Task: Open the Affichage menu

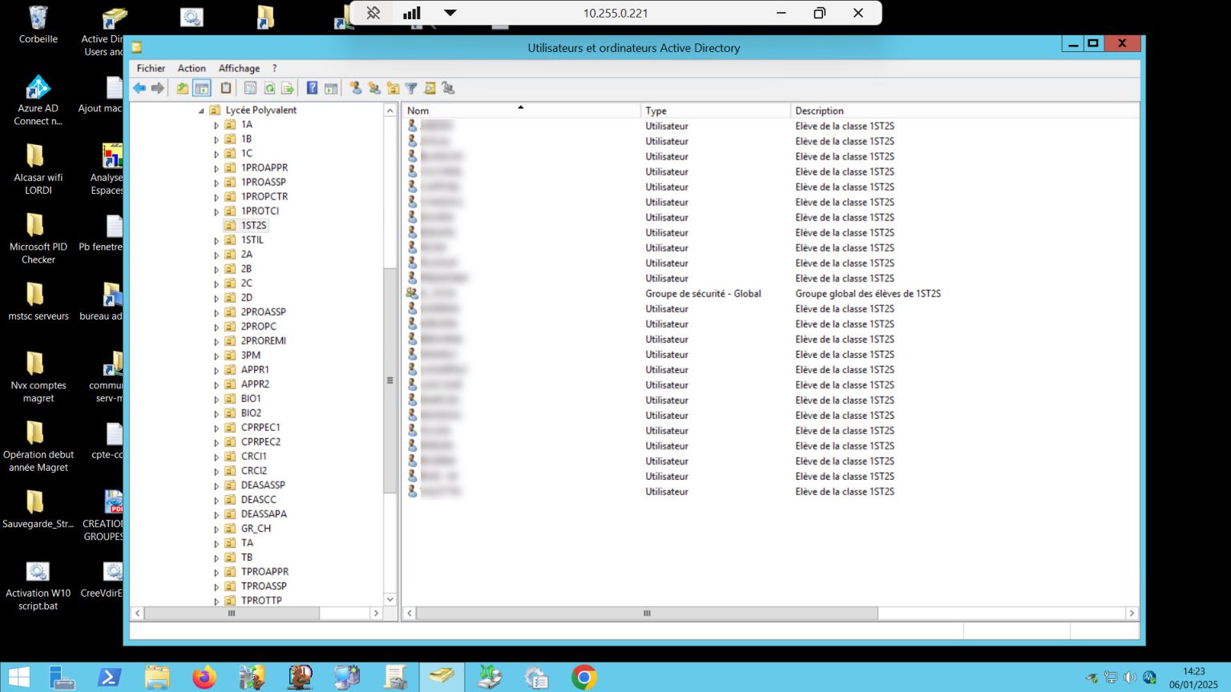Action: pos(239,68)
